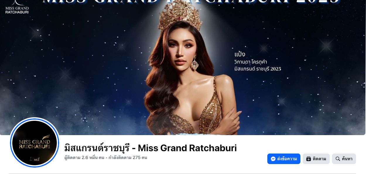Search the page using ค้นหา button

344,159
